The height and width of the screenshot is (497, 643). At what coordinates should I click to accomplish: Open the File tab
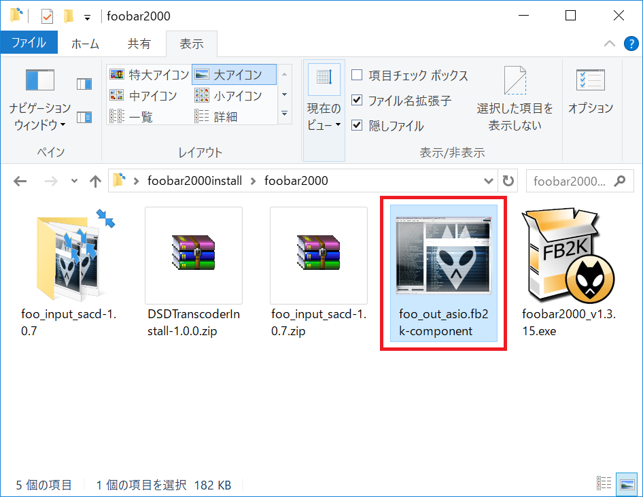pyautogui.click(x=29, y=43)
